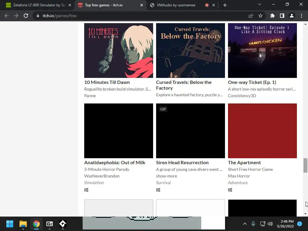
Task: Open 7-Zip from the taskbar
Action: point(50,224)
